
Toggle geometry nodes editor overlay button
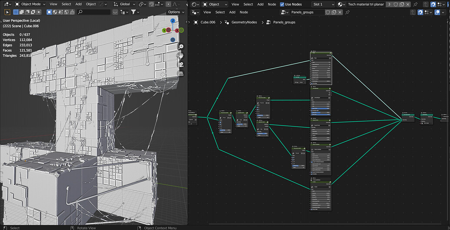click(437, 12)
